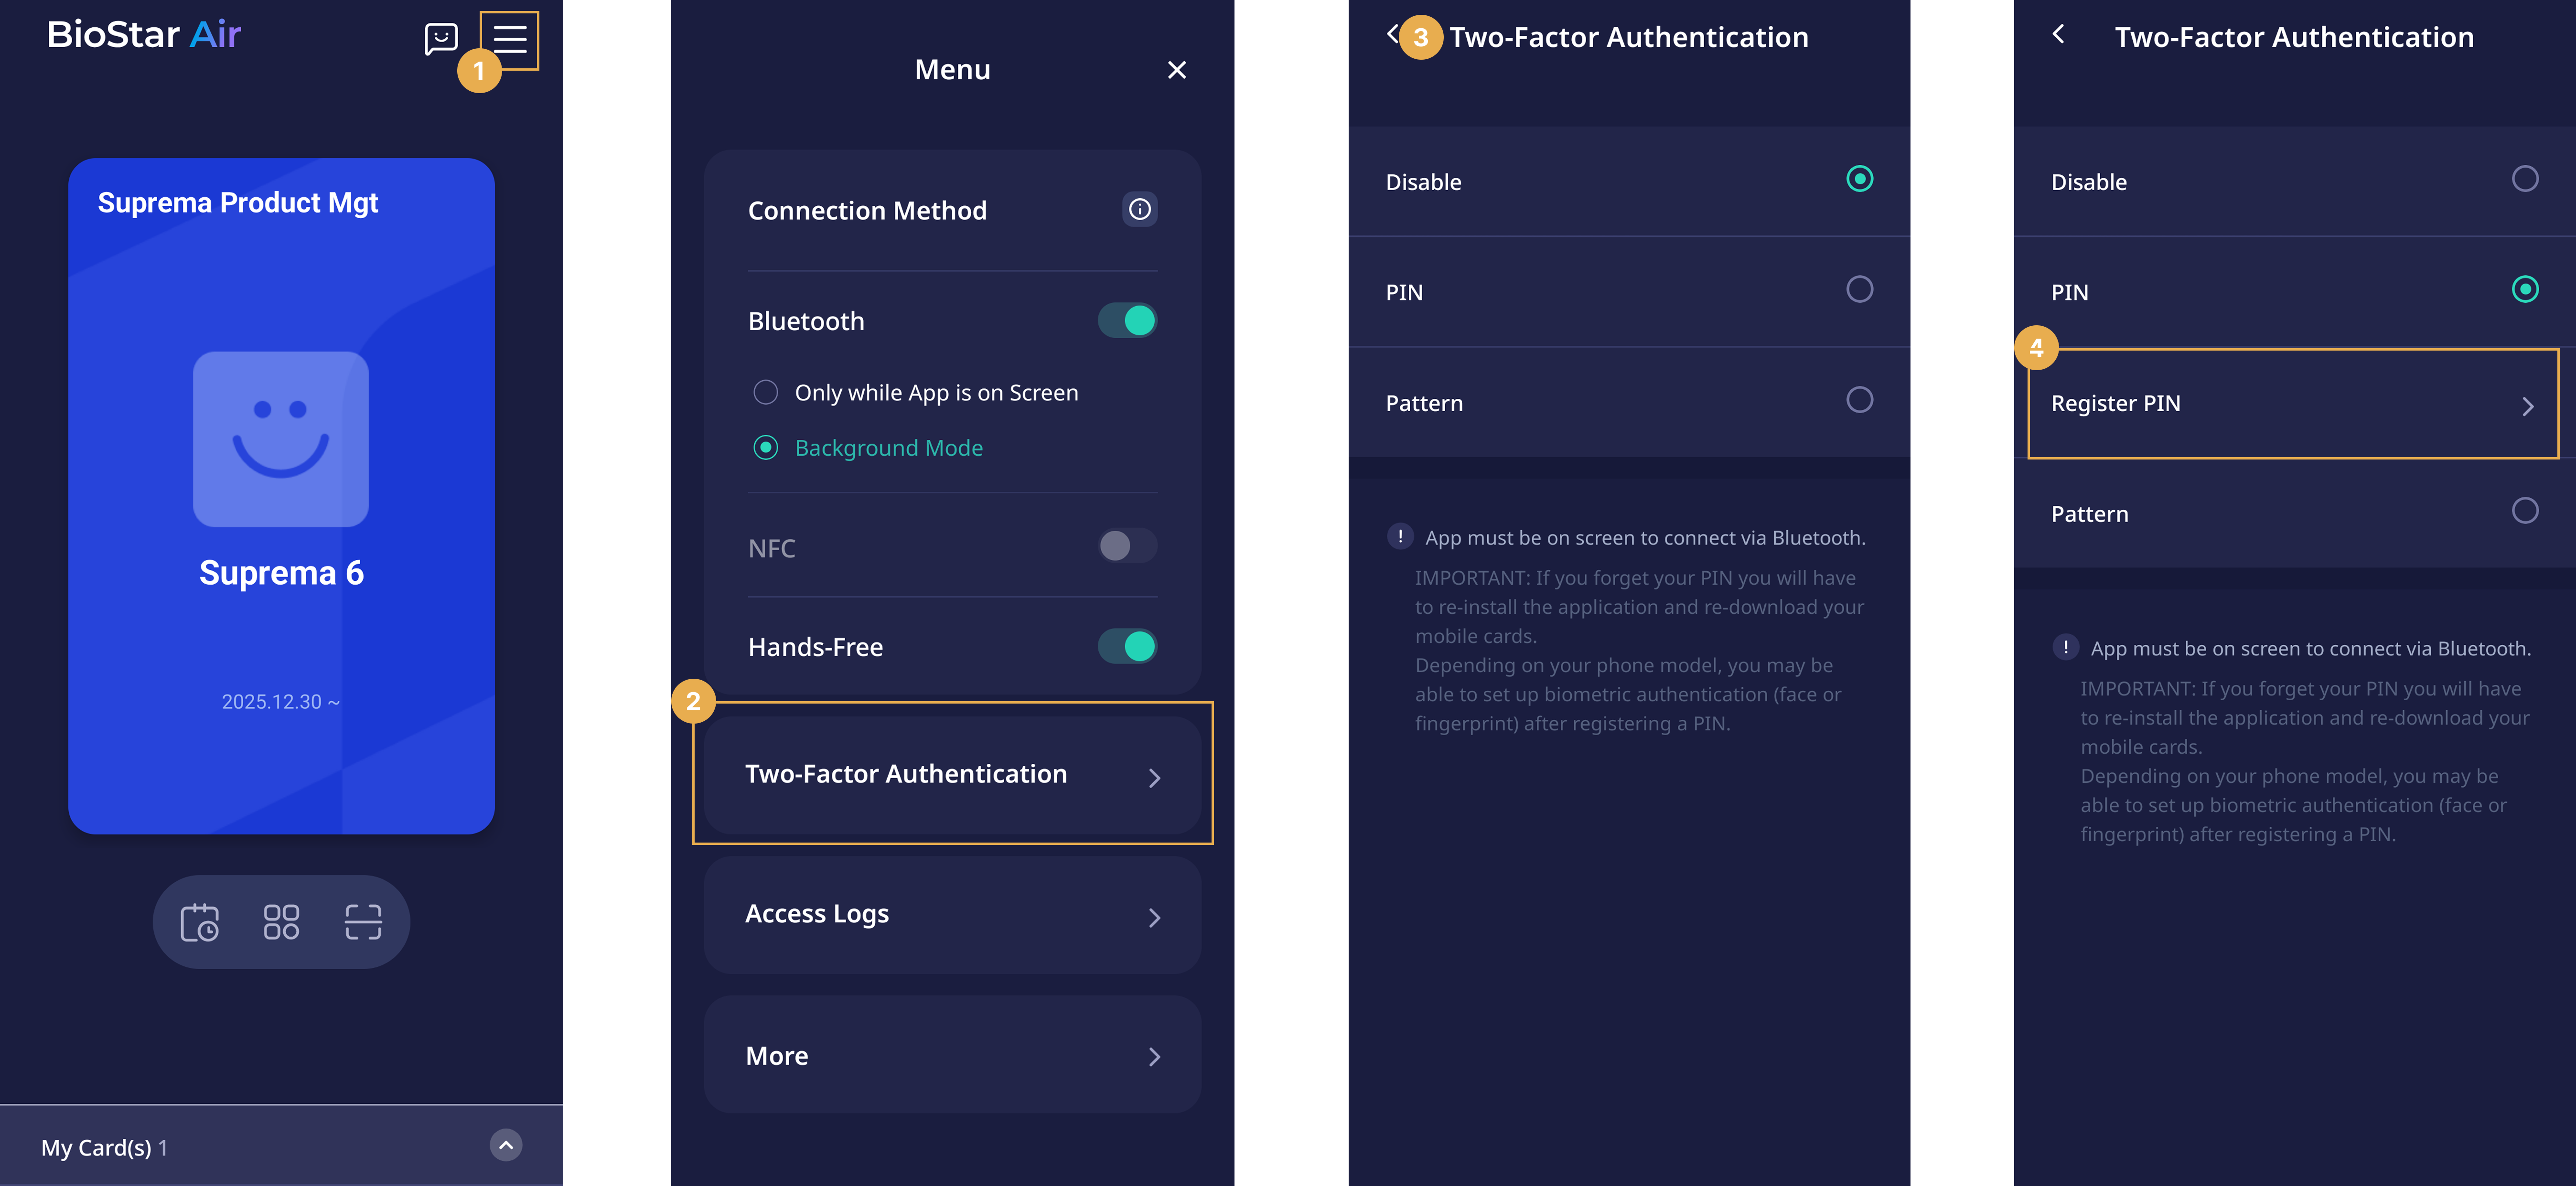Click the calendar clock icon below the card
Viewport: 2576px width, 1186px height.
[199, 922]
